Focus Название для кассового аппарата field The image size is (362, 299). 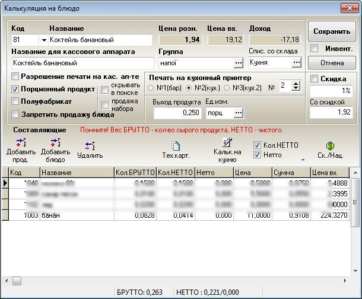tap(82, 63)
